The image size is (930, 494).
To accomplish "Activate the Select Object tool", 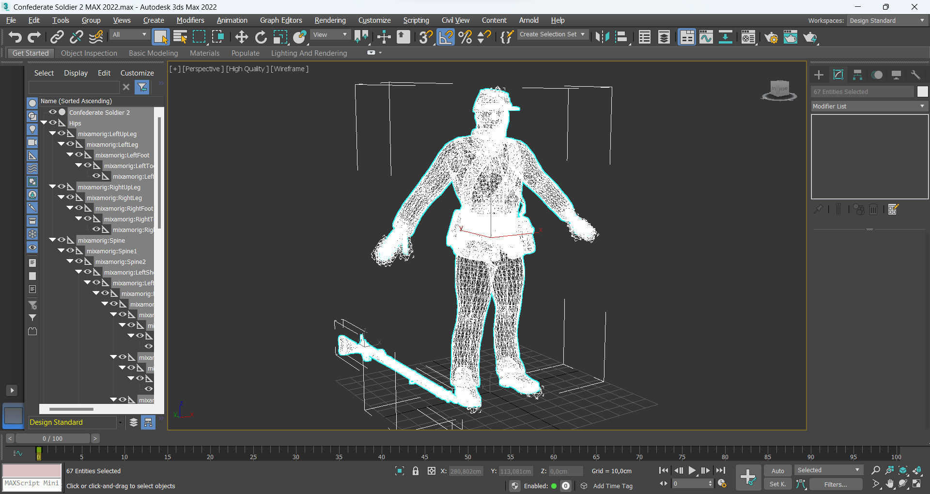I will point(160,37).
